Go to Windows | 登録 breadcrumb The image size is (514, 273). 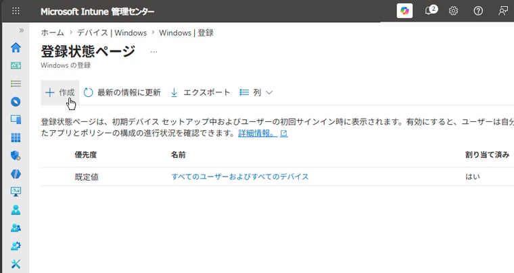186,32
